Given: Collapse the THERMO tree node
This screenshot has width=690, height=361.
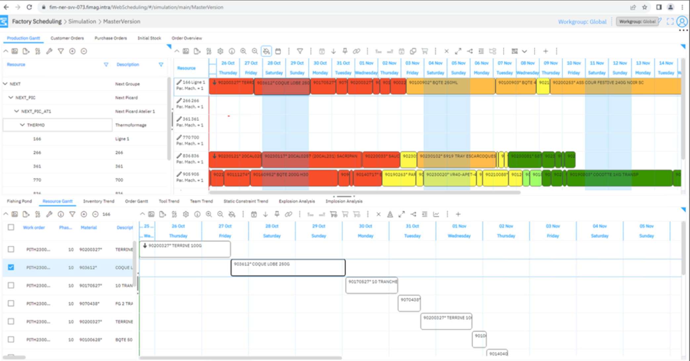Looking at the screenshot, I should tap(22, 125).
